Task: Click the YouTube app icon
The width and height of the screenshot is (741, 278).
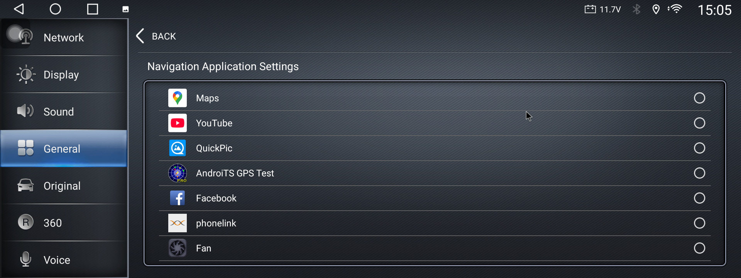Action: point(177,123)
